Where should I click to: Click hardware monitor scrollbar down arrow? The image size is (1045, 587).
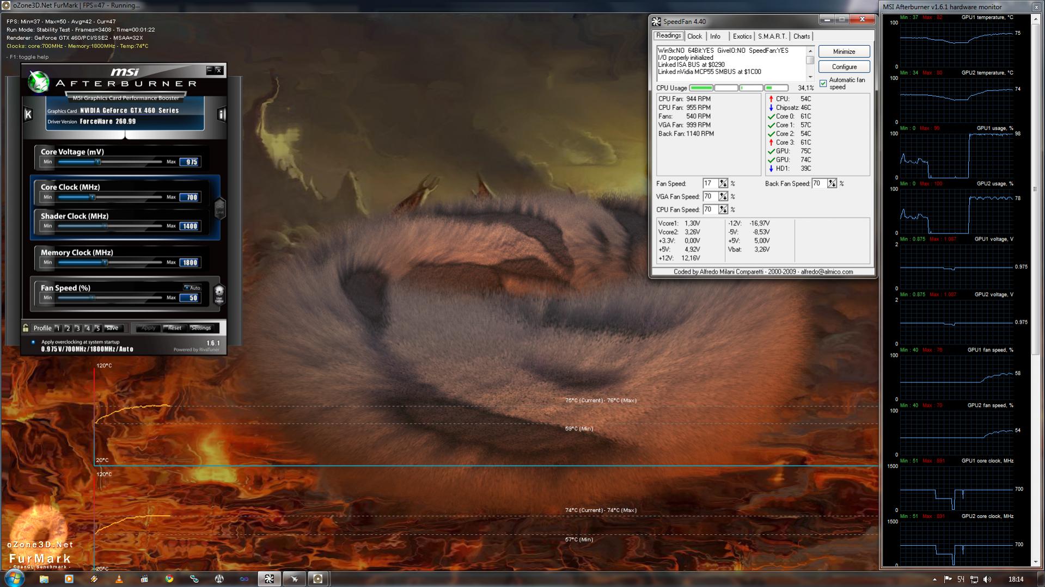point(1035,562)
